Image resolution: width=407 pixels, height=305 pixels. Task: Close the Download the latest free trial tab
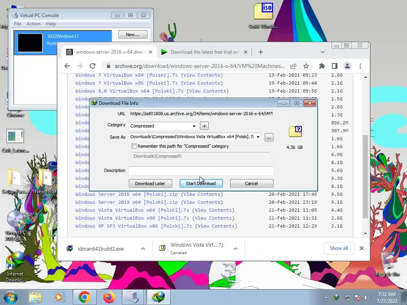click(246, 52)
